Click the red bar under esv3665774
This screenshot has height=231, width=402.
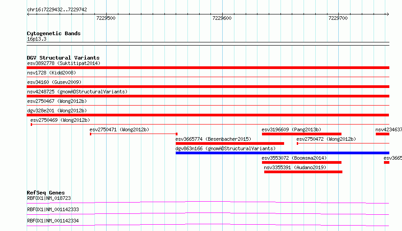click(x=230, y=143)
